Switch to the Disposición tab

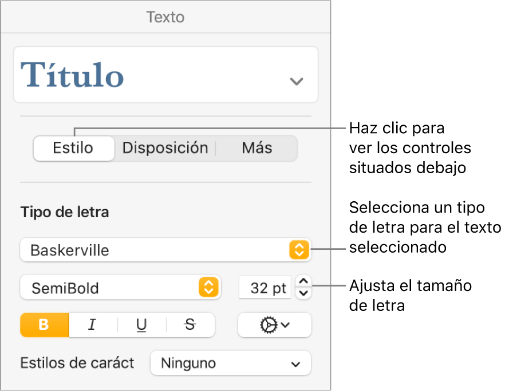(x=165, y=147)
